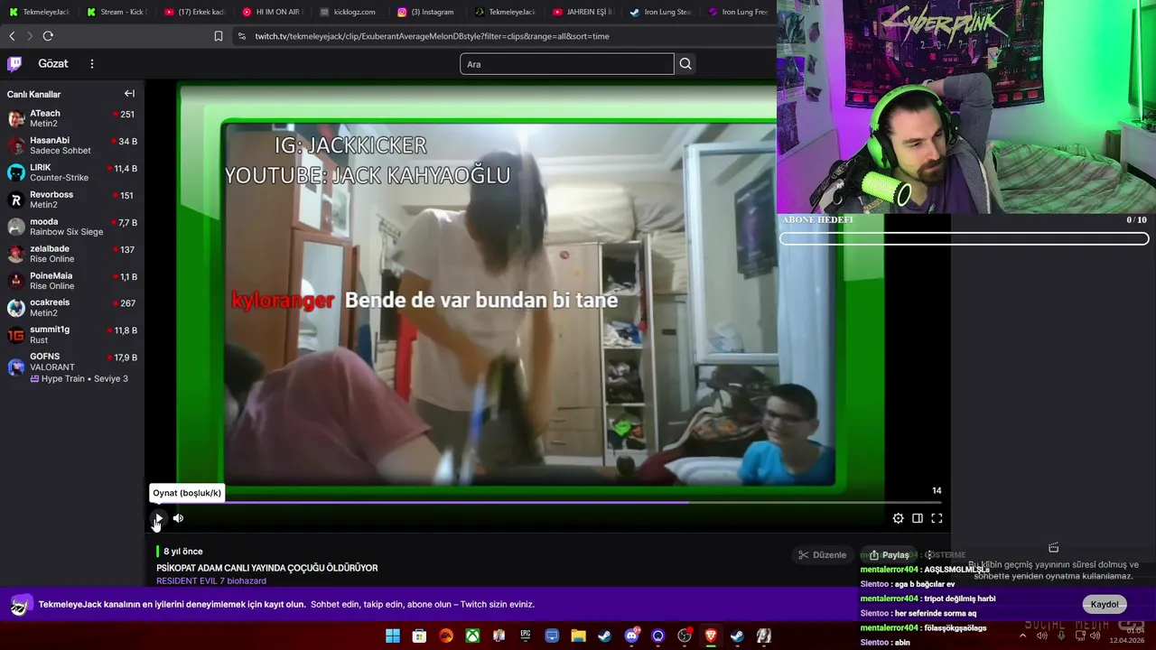Show hidden system tray icons chevron

click(x=1022, y=636)
